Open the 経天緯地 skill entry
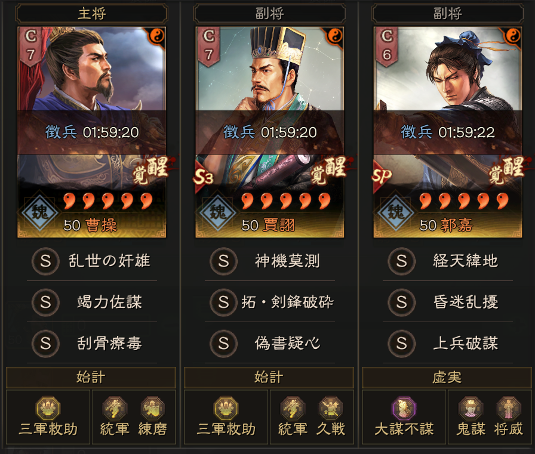Viewport: 535px width, 454px height. [448, 261]
